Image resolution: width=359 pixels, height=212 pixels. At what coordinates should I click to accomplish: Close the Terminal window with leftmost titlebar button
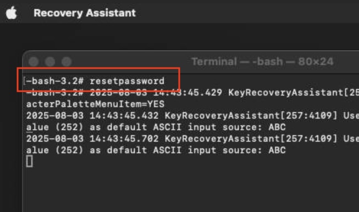34,62
